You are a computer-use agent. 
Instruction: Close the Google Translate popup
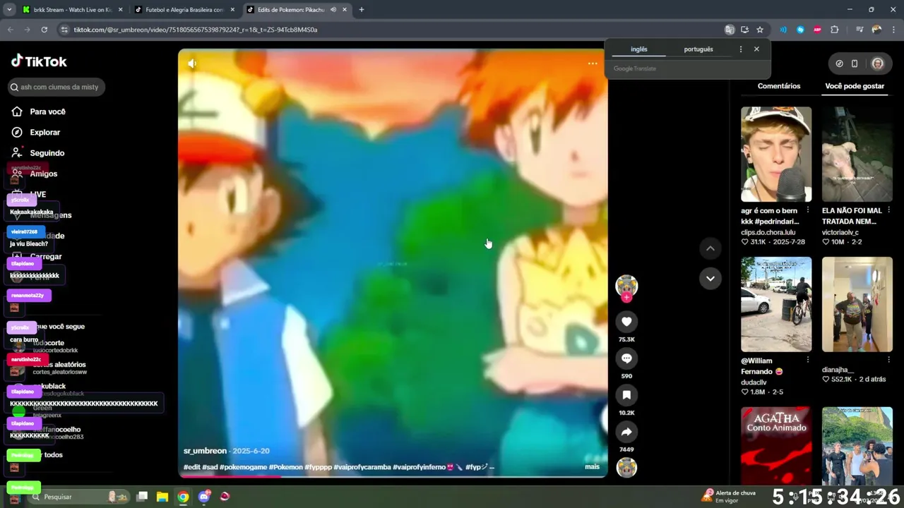click(756, 49)
